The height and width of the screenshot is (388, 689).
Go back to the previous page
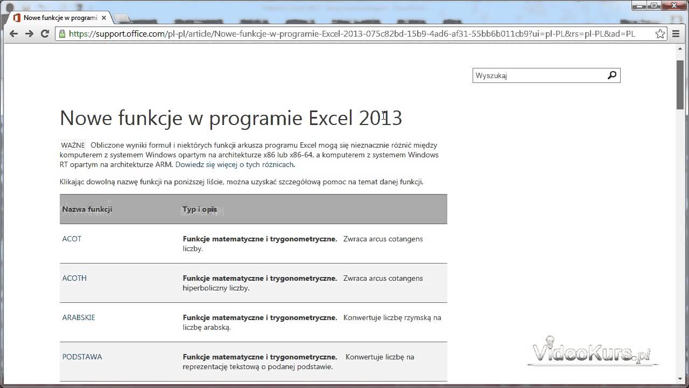point(13,33)
